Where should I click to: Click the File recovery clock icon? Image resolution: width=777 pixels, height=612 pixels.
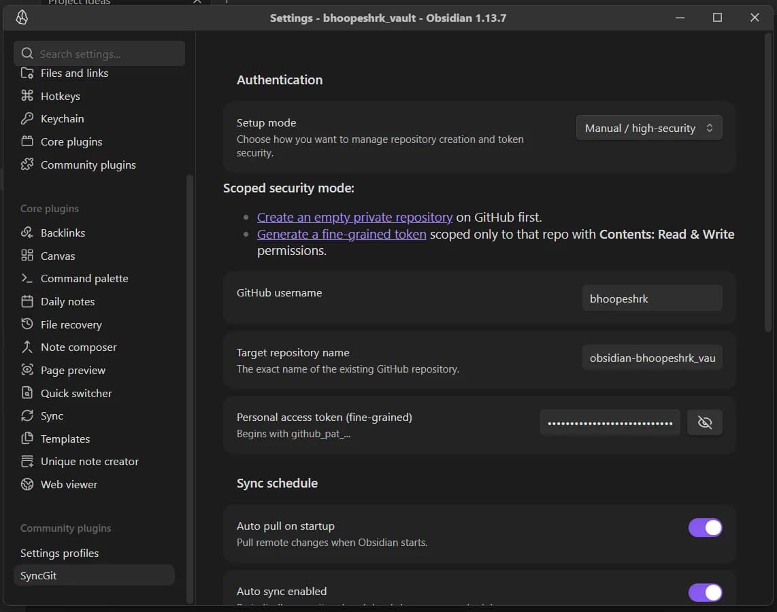point(27,324)
